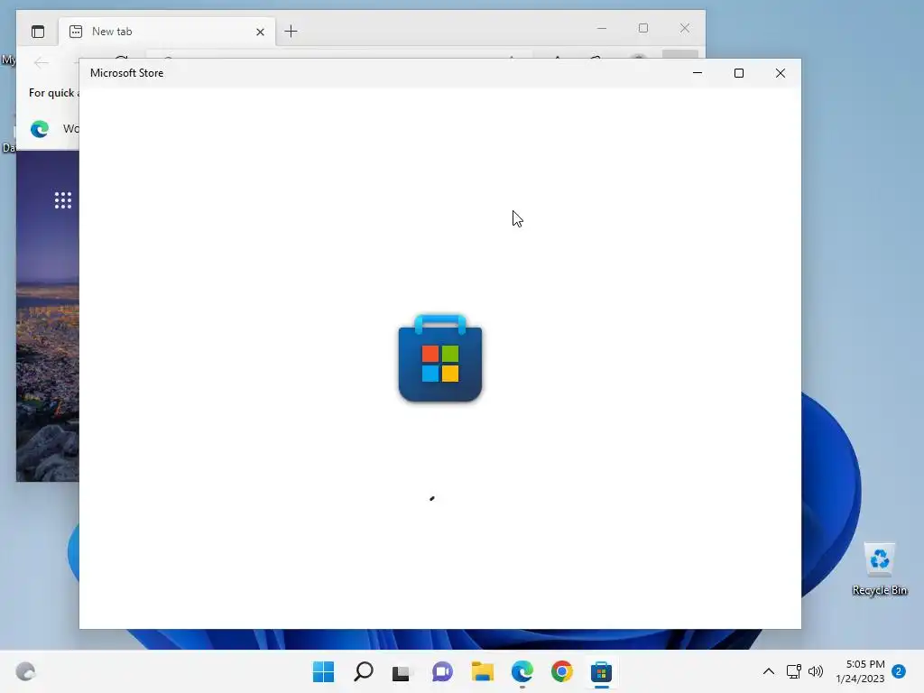Minimize the Microsoft Store window
Viewport: 924px width, 693px height.
698,73
